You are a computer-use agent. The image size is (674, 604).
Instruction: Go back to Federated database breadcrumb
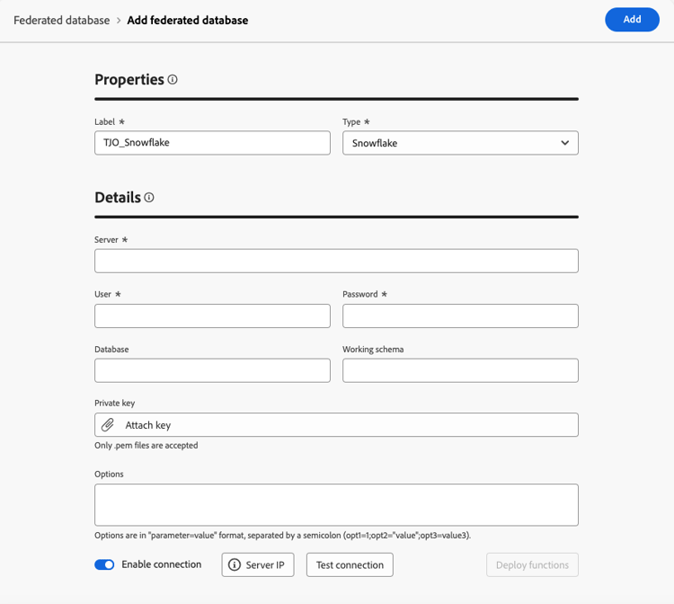(61, 20)
